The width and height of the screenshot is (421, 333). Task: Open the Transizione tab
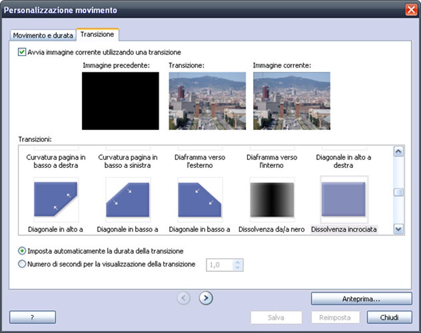pyautogui.click(x=97, y=34)
